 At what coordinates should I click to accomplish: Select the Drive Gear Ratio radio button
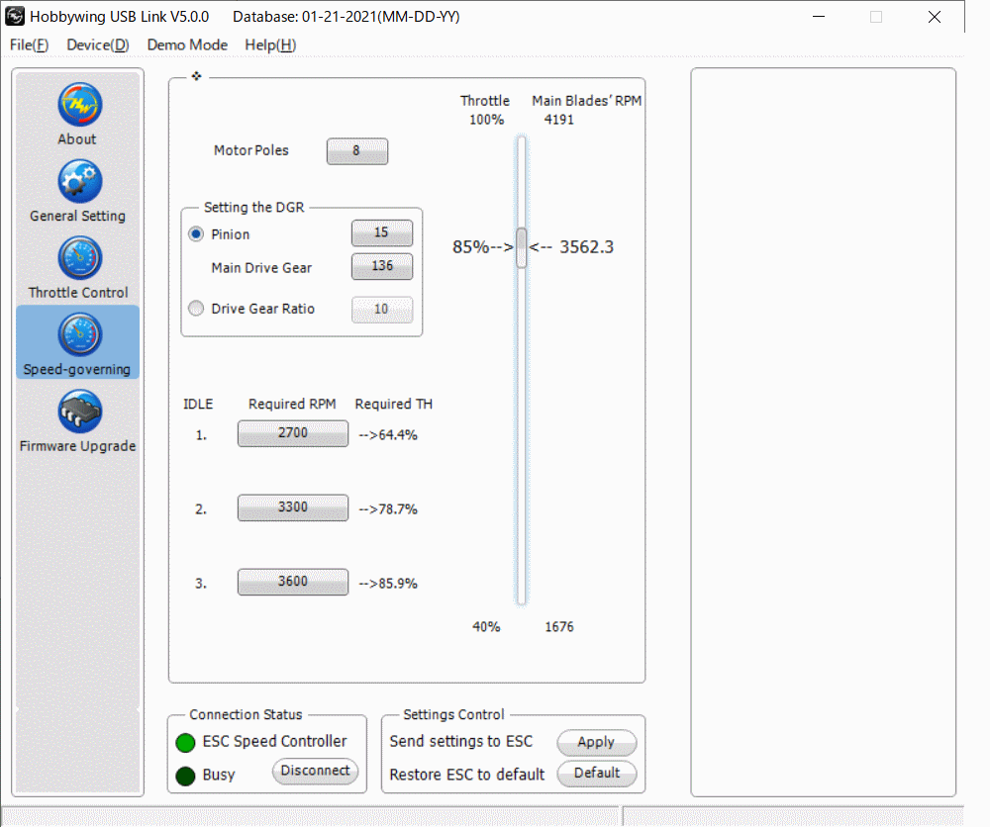[196, 309]
